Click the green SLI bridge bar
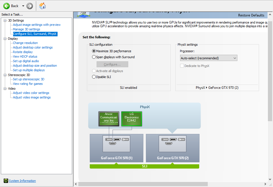This screenshot has width=273, height=187. click(144, 166)
